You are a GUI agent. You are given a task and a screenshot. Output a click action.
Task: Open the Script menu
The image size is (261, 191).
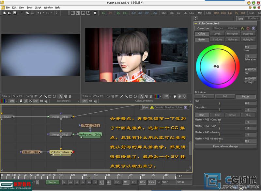pos(38,8)
